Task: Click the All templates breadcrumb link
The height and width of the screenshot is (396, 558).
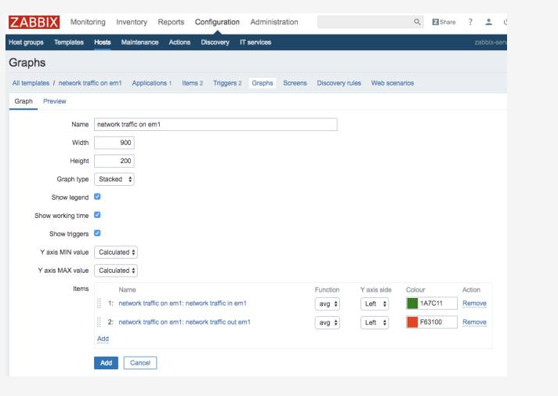Action: click(31, 83)
